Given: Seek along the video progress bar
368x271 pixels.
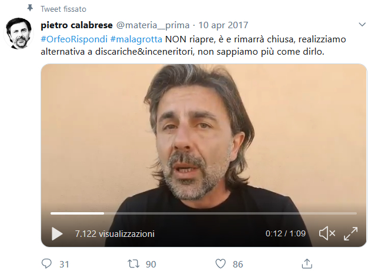Looking at the screenshot, I should tap(204, 213).
